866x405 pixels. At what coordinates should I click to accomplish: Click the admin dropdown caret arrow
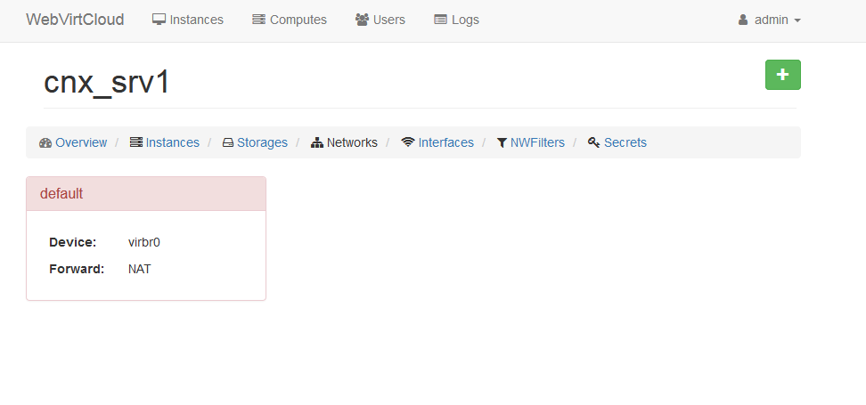pyautogui.click(x=797, y=20)
